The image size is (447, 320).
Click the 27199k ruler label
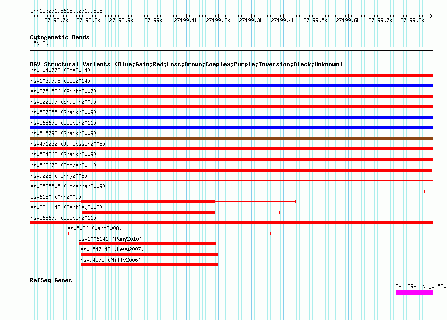coord(153,20)
